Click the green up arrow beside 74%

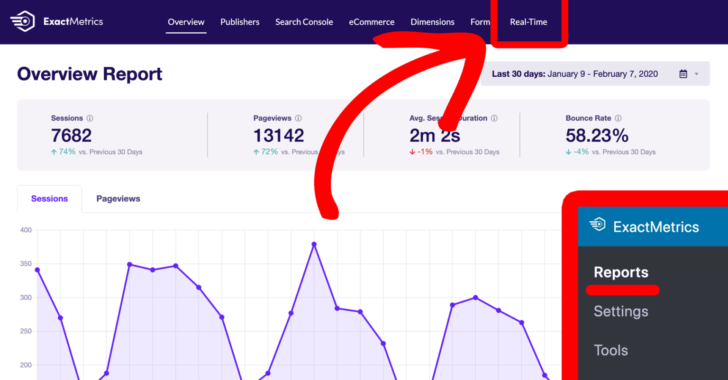[53, 152]
